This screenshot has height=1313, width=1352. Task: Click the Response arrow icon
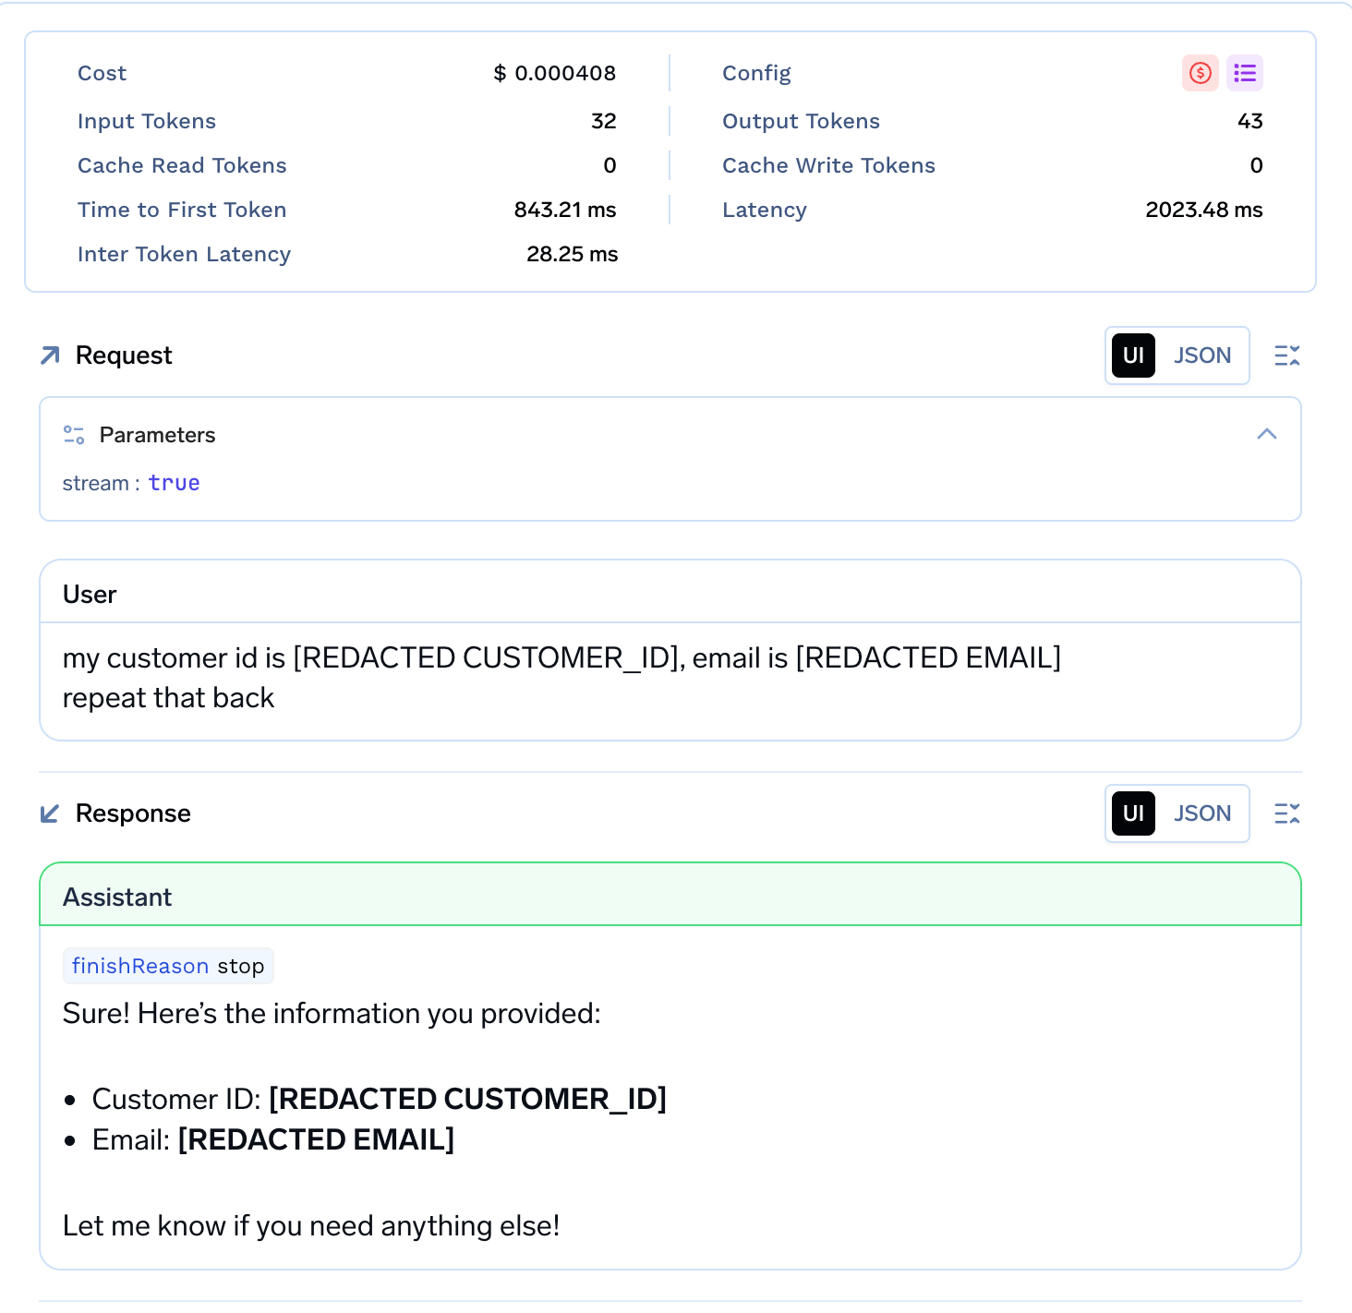point(50,813)
